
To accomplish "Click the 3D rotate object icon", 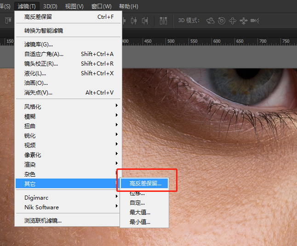I will point(211,20).
